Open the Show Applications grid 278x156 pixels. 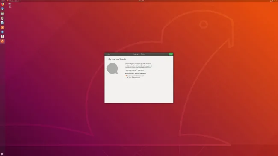point(2,154)
